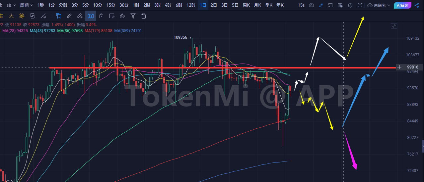This screenshot has width=424, height=182.
Task: Click the 15s refresh interval
Action: click(x=301, y=5)
